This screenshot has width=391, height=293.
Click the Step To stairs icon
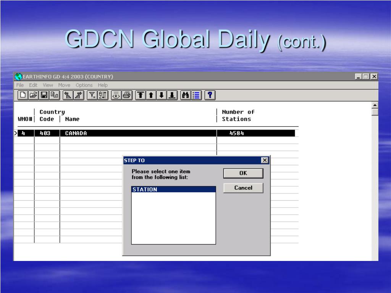(x=79, y=95)
